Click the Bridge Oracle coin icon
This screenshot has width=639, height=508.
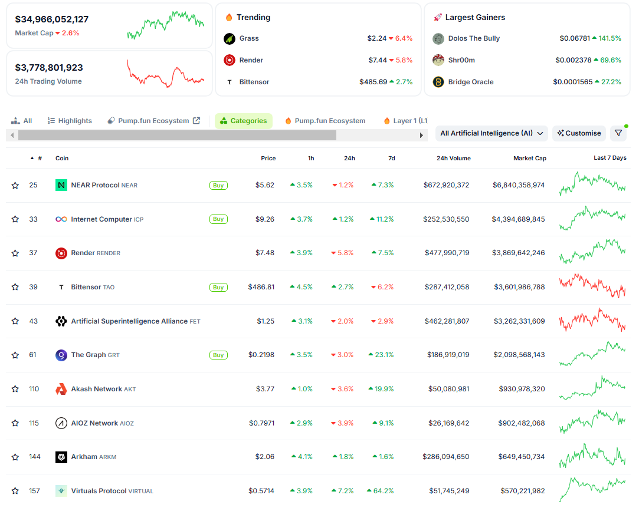click(438, 83)
